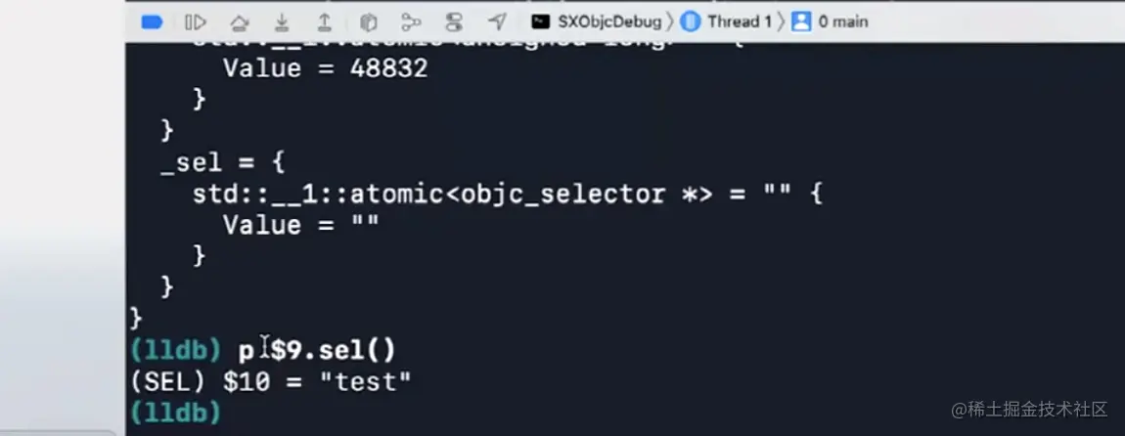
Task: Click the Continue program execution icon
Action: [x=196, y=22]
